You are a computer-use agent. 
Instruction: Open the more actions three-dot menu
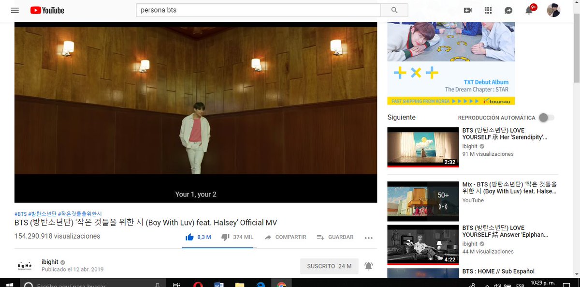pyautogui.click(x=369, y=238)
